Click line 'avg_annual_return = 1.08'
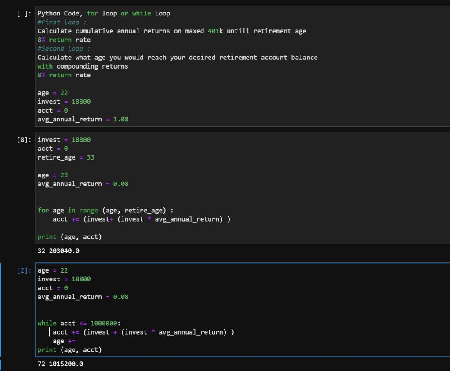Image resolution: width=450 pixels, height=371 pixels. coord(83,119)
